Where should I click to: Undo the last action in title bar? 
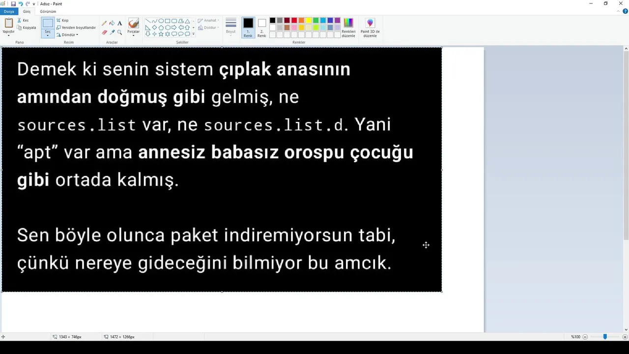[21, 3]
